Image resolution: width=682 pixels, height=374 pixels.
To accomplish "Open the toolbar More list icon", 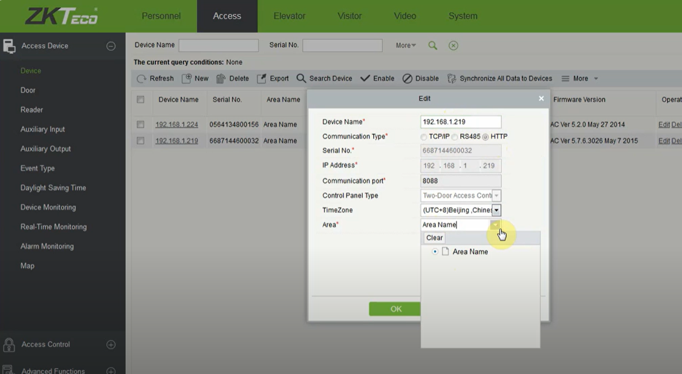I will click(x=565, y=78).
